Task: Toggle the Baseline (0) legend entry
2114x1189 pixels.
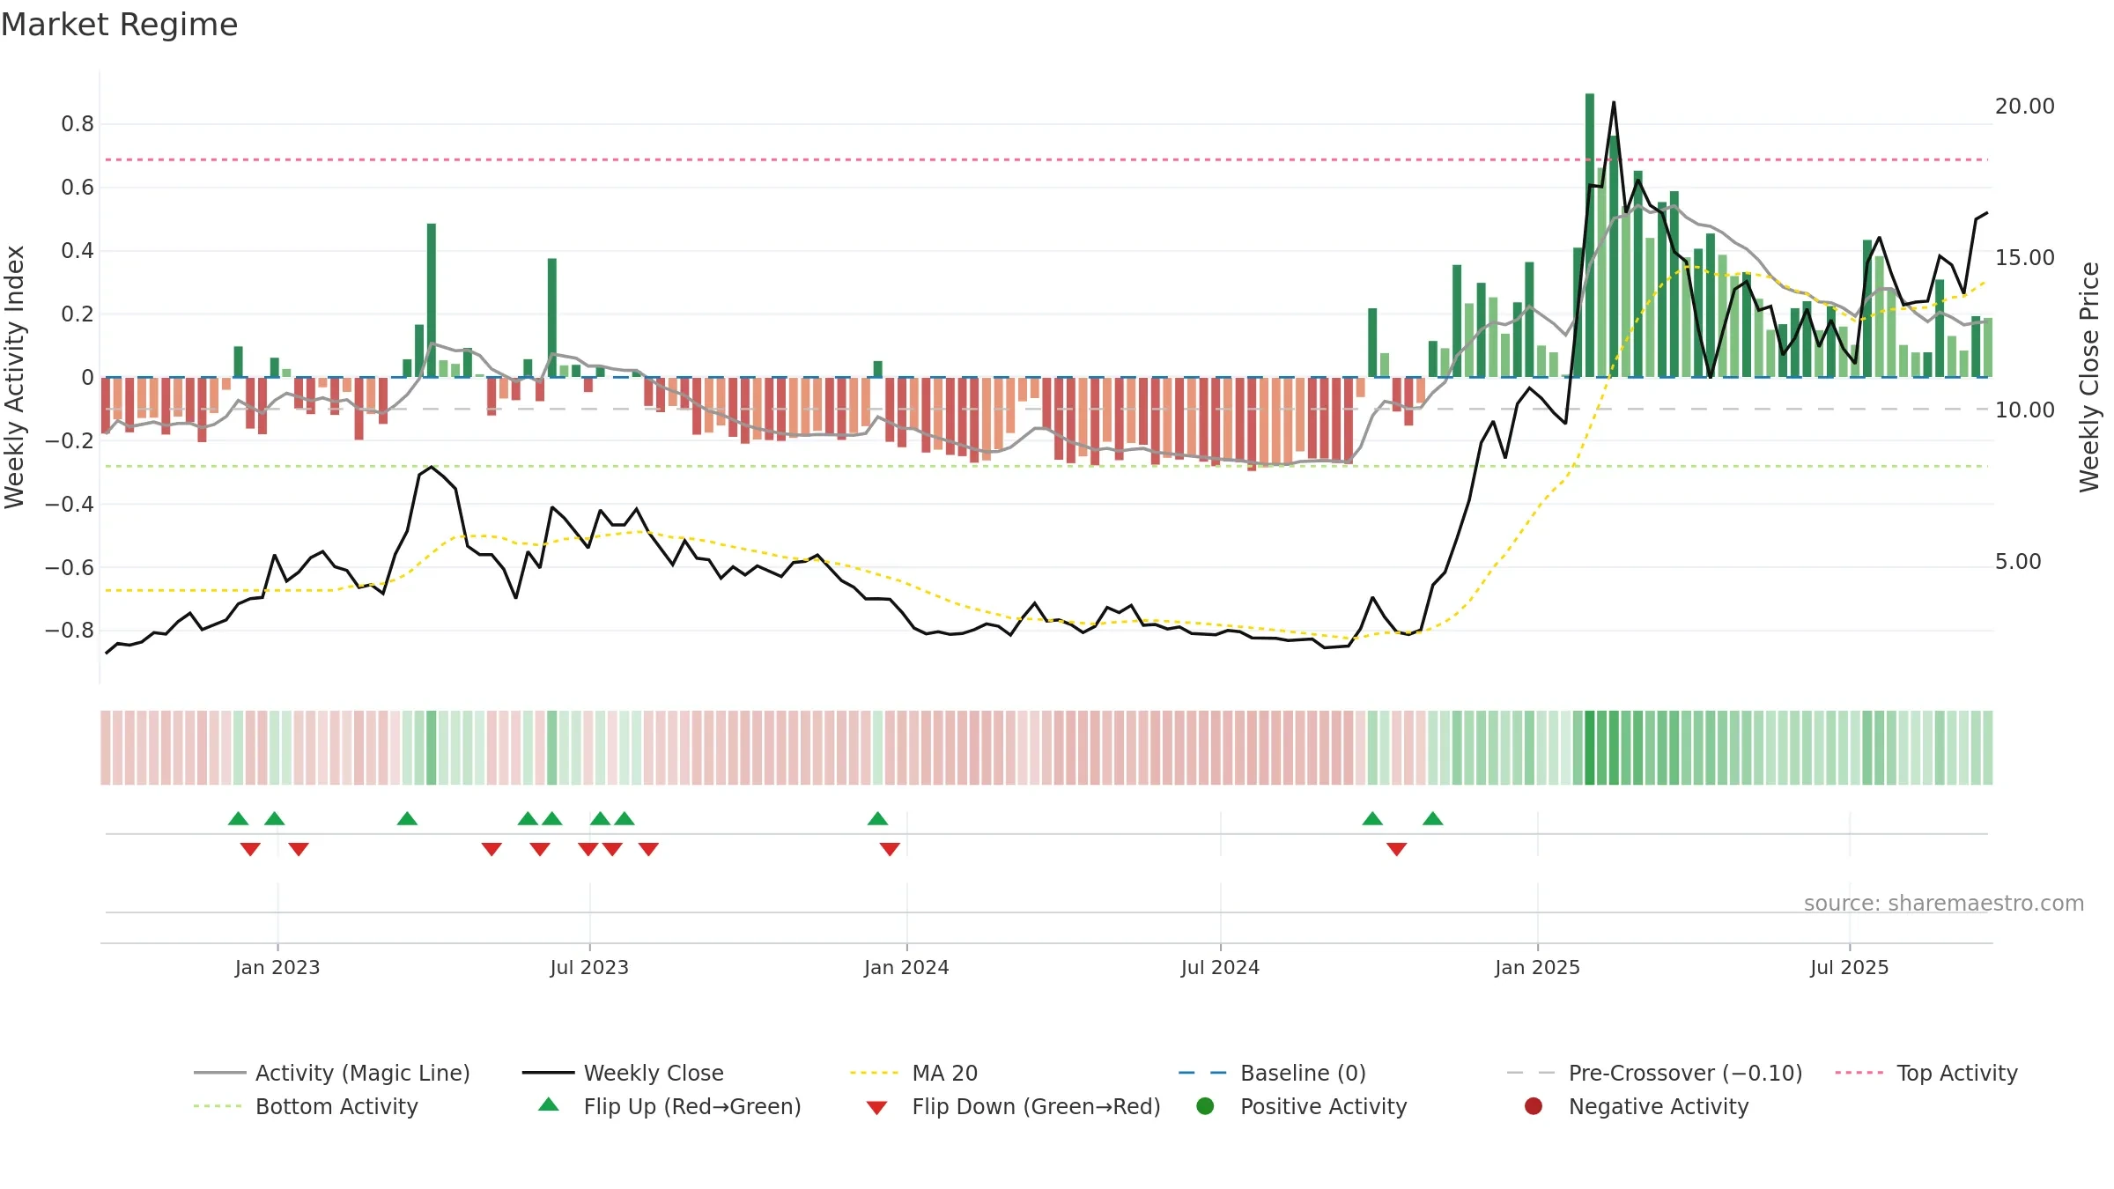Action: coord(1272,1073)
